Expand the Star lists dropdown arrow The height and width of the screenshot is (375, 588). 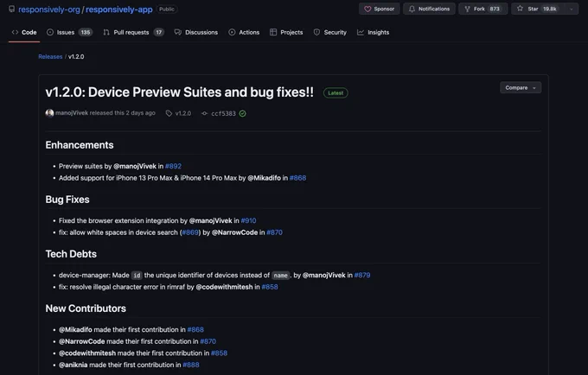point(571,9)
